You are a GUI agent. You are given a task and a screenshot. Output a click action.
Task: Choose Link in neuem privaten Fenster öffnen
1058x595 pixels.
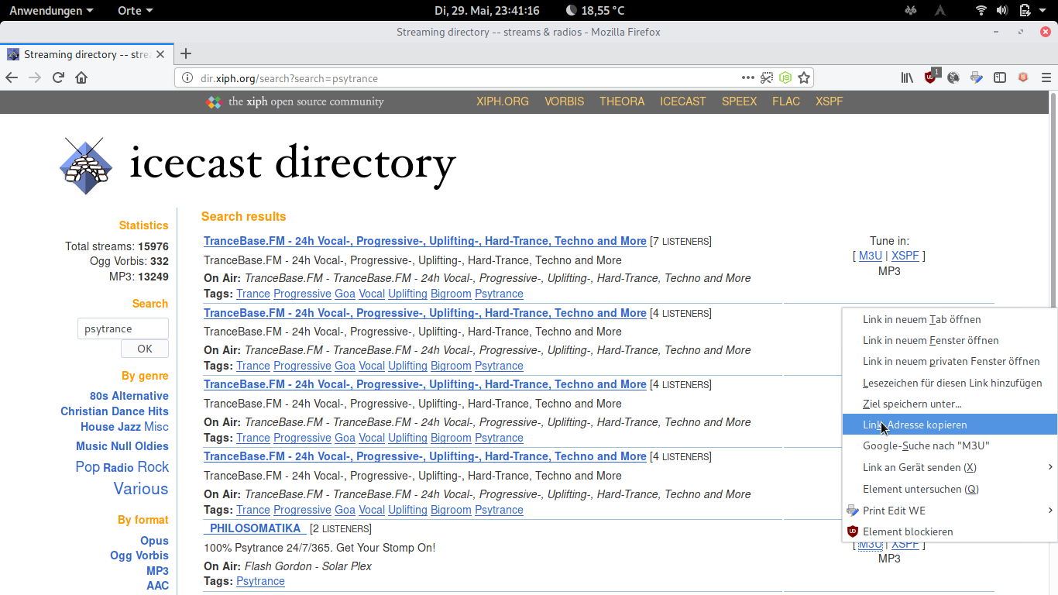[x=949, y=361]
